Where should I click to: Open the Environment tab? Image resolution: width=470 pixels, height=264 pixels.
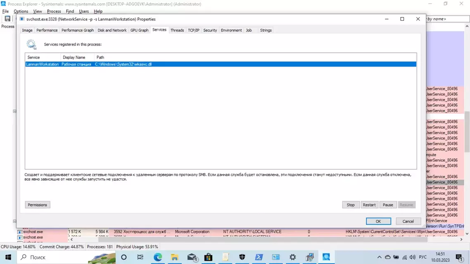click(231, 30)
